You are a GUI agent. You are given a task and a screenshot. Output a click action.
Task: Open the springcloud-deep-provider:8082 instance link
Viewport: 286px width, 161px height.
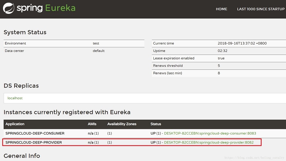(209, 142)
